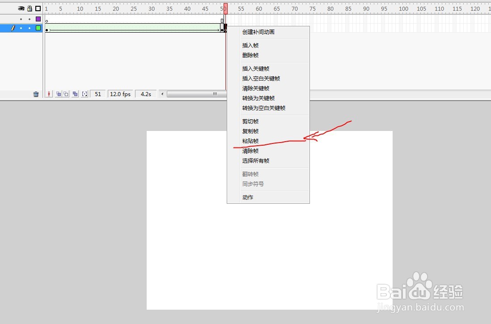Click the lock all layers padlock icon
The height and width of the screenshot is (324, 491).
tap(30, 8)
